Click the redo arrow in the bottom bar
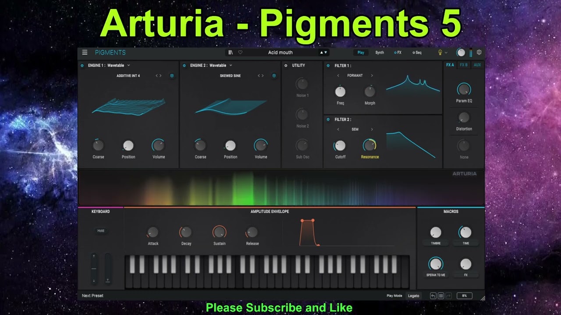 coord(449,296)
